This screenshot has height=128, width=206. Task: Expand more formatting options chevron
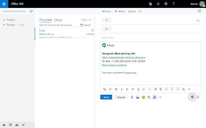point(189,89)
